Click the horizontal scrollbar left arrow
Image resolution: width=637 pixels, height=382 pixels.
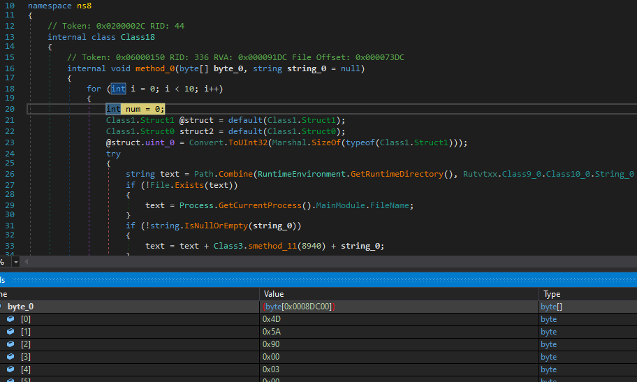27,262
